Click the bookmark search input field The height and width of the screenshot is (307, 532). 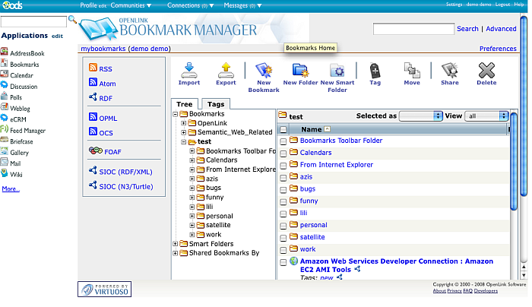(413, 29)
